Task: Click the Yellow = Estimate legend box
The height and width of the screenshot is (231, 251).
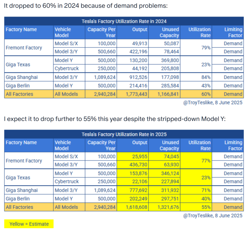Action: 29,224
